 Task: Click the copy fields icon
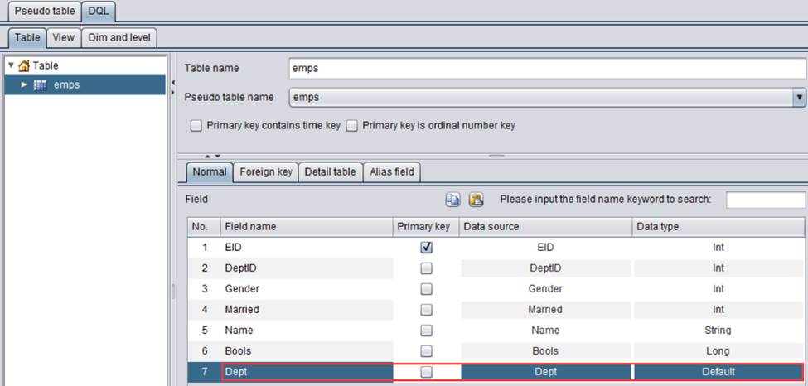point(453,200)
